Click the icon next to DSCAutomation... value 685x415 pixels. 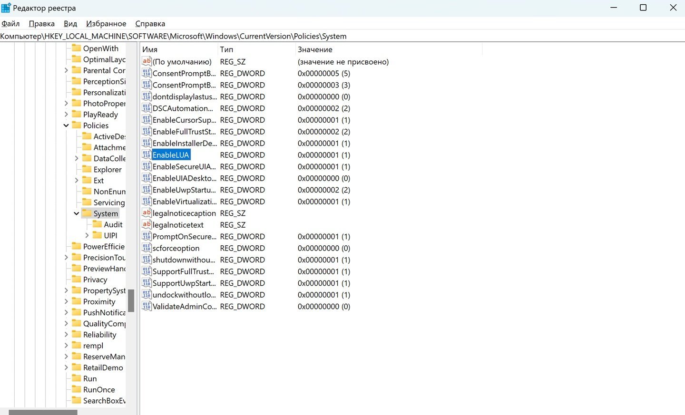pos(147,108)
